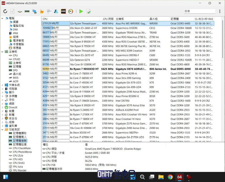Open the Report toolbar icon
The height and width of the screenshot is (182, 225).
[x=12, y=11]
